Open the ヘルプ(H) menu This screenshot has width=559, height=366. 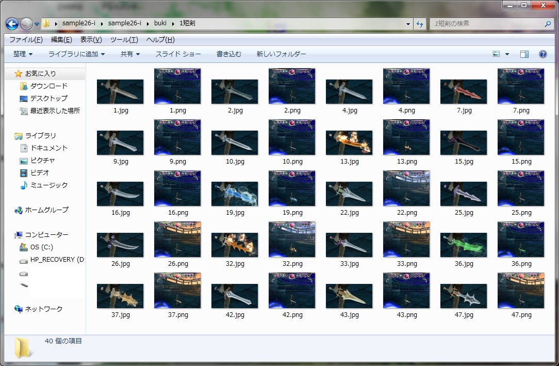click(x=160, y=40)
